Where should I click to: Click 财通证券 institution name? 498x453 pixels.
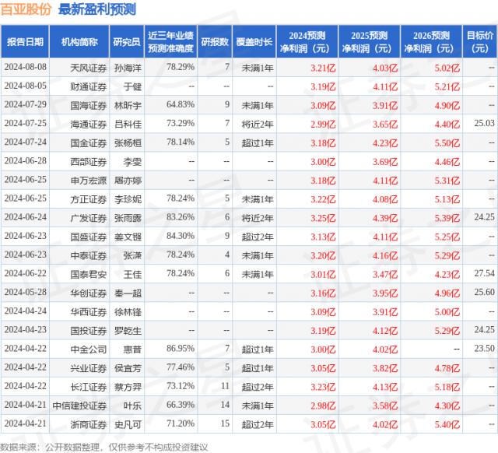click(x=88, y=86)
